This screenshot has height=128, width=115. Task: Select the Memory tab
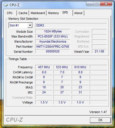[x=54, y=13]
